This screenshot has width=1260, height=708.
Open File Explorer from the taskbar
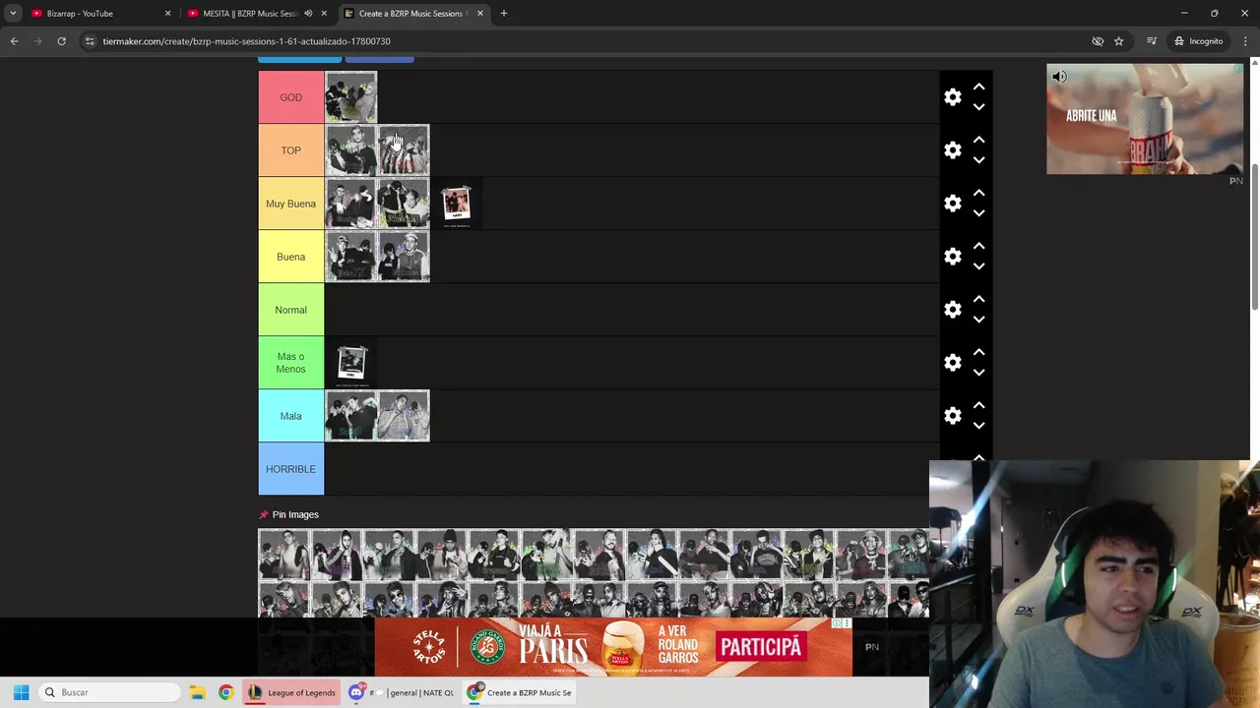[x=197, y=692]
